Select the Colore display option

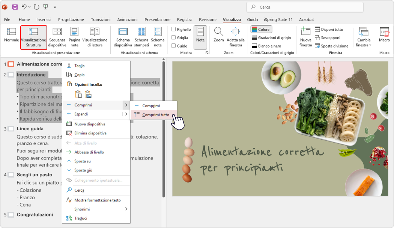[x=261, y=29]
